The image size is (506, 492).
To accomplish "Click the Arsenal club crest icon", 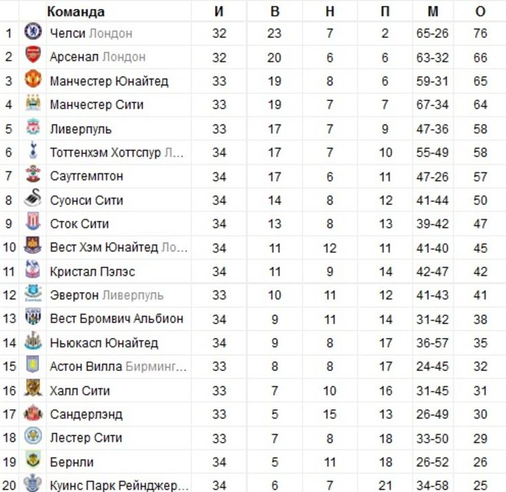I will [x=33, y=55].
